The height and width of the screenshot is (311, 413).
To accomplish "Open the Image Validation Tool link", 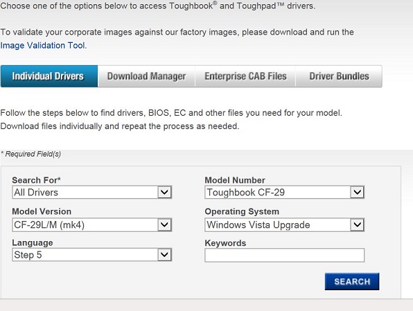I will 43,46.
